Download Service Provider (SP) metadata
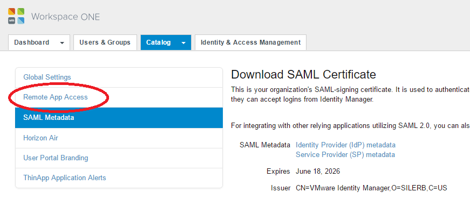Image resolution: width=470 pixels, height=199 pixels. point(345,154)
